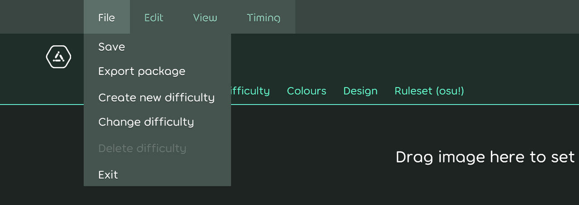Open the Edit menu

click(154, 17)
